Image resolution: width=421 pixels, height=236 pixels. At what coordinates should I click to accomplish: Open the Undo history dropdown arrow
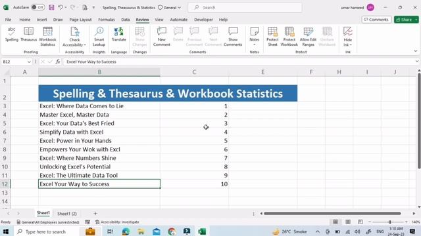click(x=66, y=7)
